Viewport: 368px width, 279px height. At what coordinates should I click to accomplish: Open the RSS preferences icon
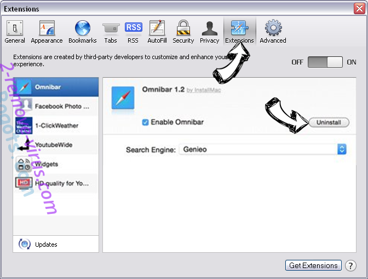pos(133,27)
